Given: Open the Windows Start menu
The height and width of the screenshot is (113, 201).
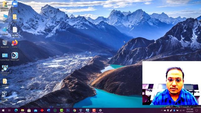Looking at the screenshot, I should [3, 110].
